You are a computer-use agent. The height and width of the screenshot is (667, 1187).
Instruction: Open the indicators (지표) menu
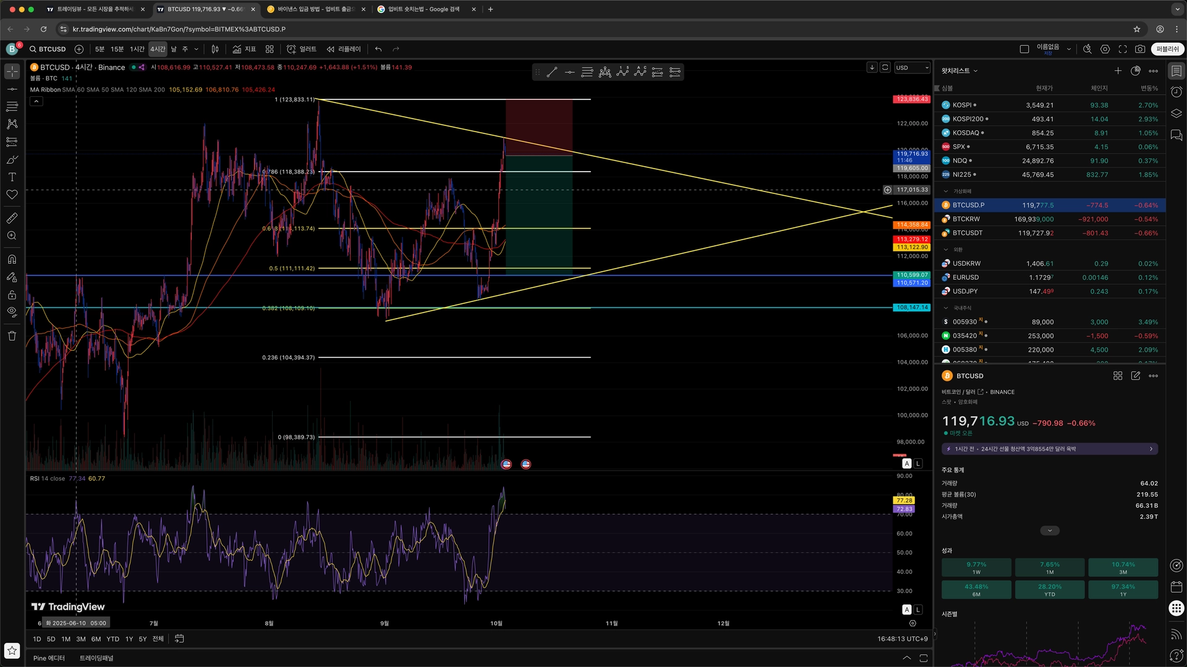(244, 49)
